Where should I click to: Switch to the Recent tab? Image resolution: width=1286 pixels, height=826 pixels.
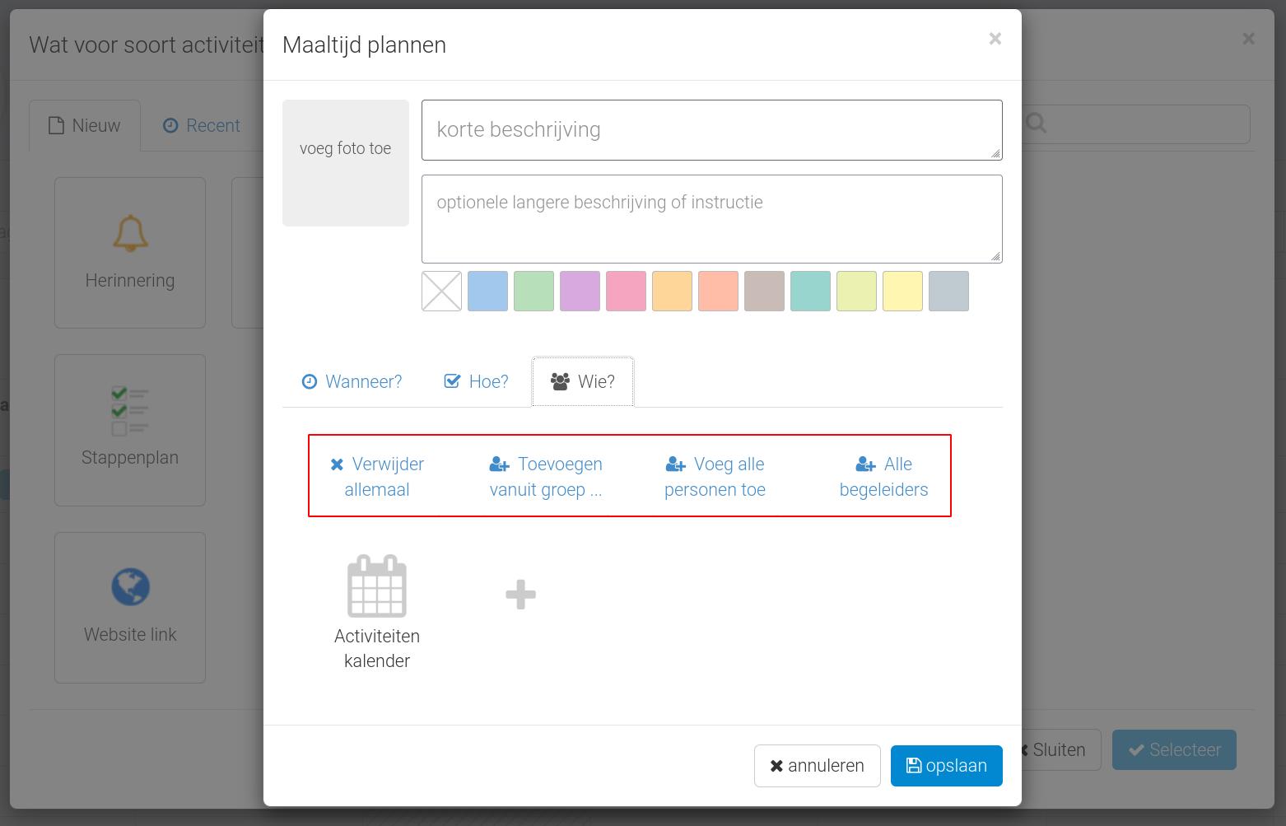click(x=202, y=125)
